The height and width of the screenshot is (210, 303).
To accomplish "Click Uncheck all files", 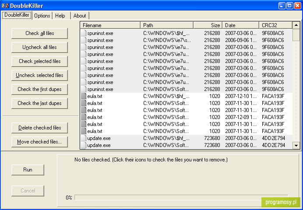I will pos(39,47).
